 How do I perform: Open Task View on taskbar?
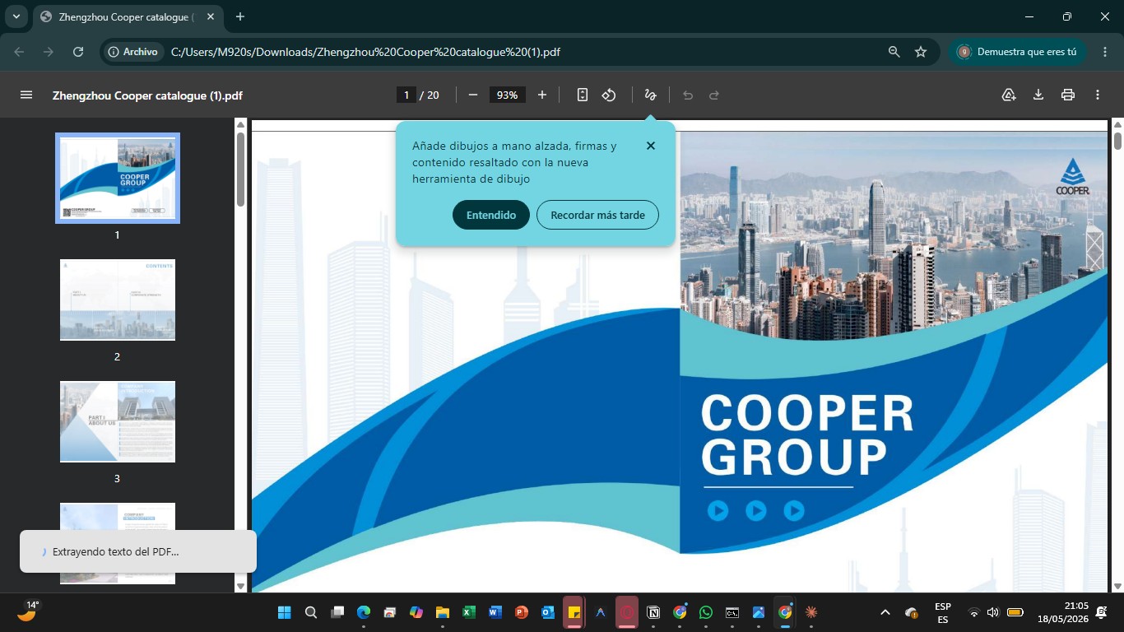[x=337, y=612]
